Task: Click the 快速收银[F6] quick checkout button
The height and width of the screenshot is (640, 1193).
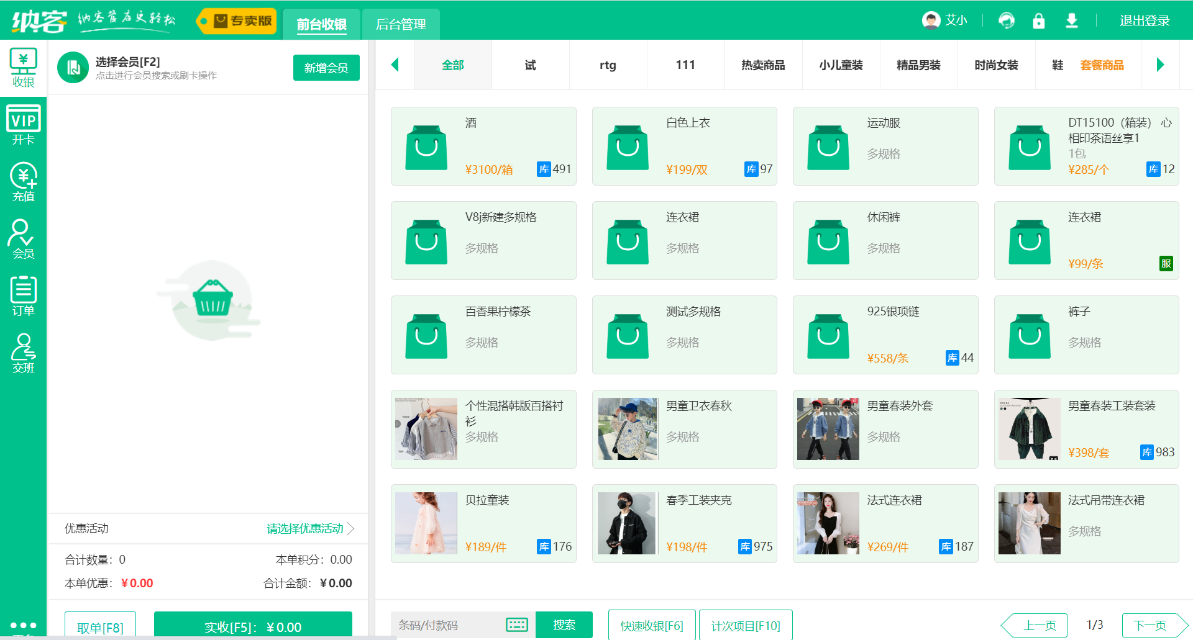Action: pos(652,625)
